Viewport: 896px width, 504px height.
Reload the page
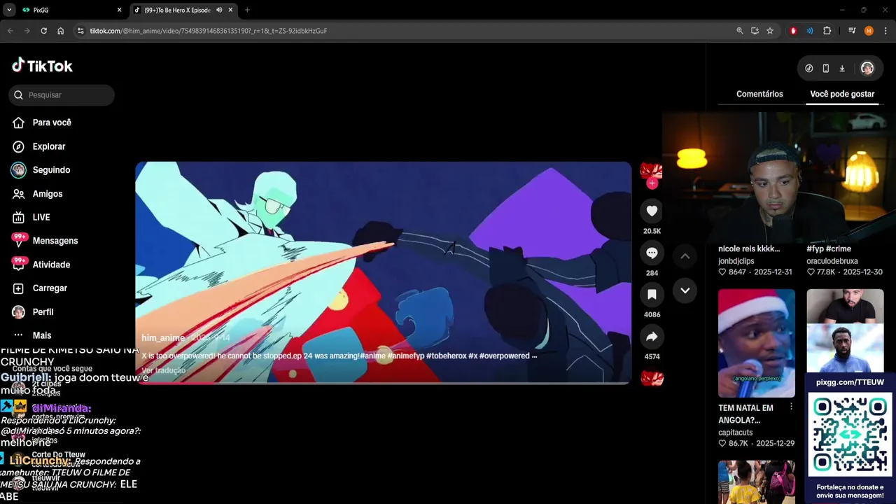[x=43, y=31]
